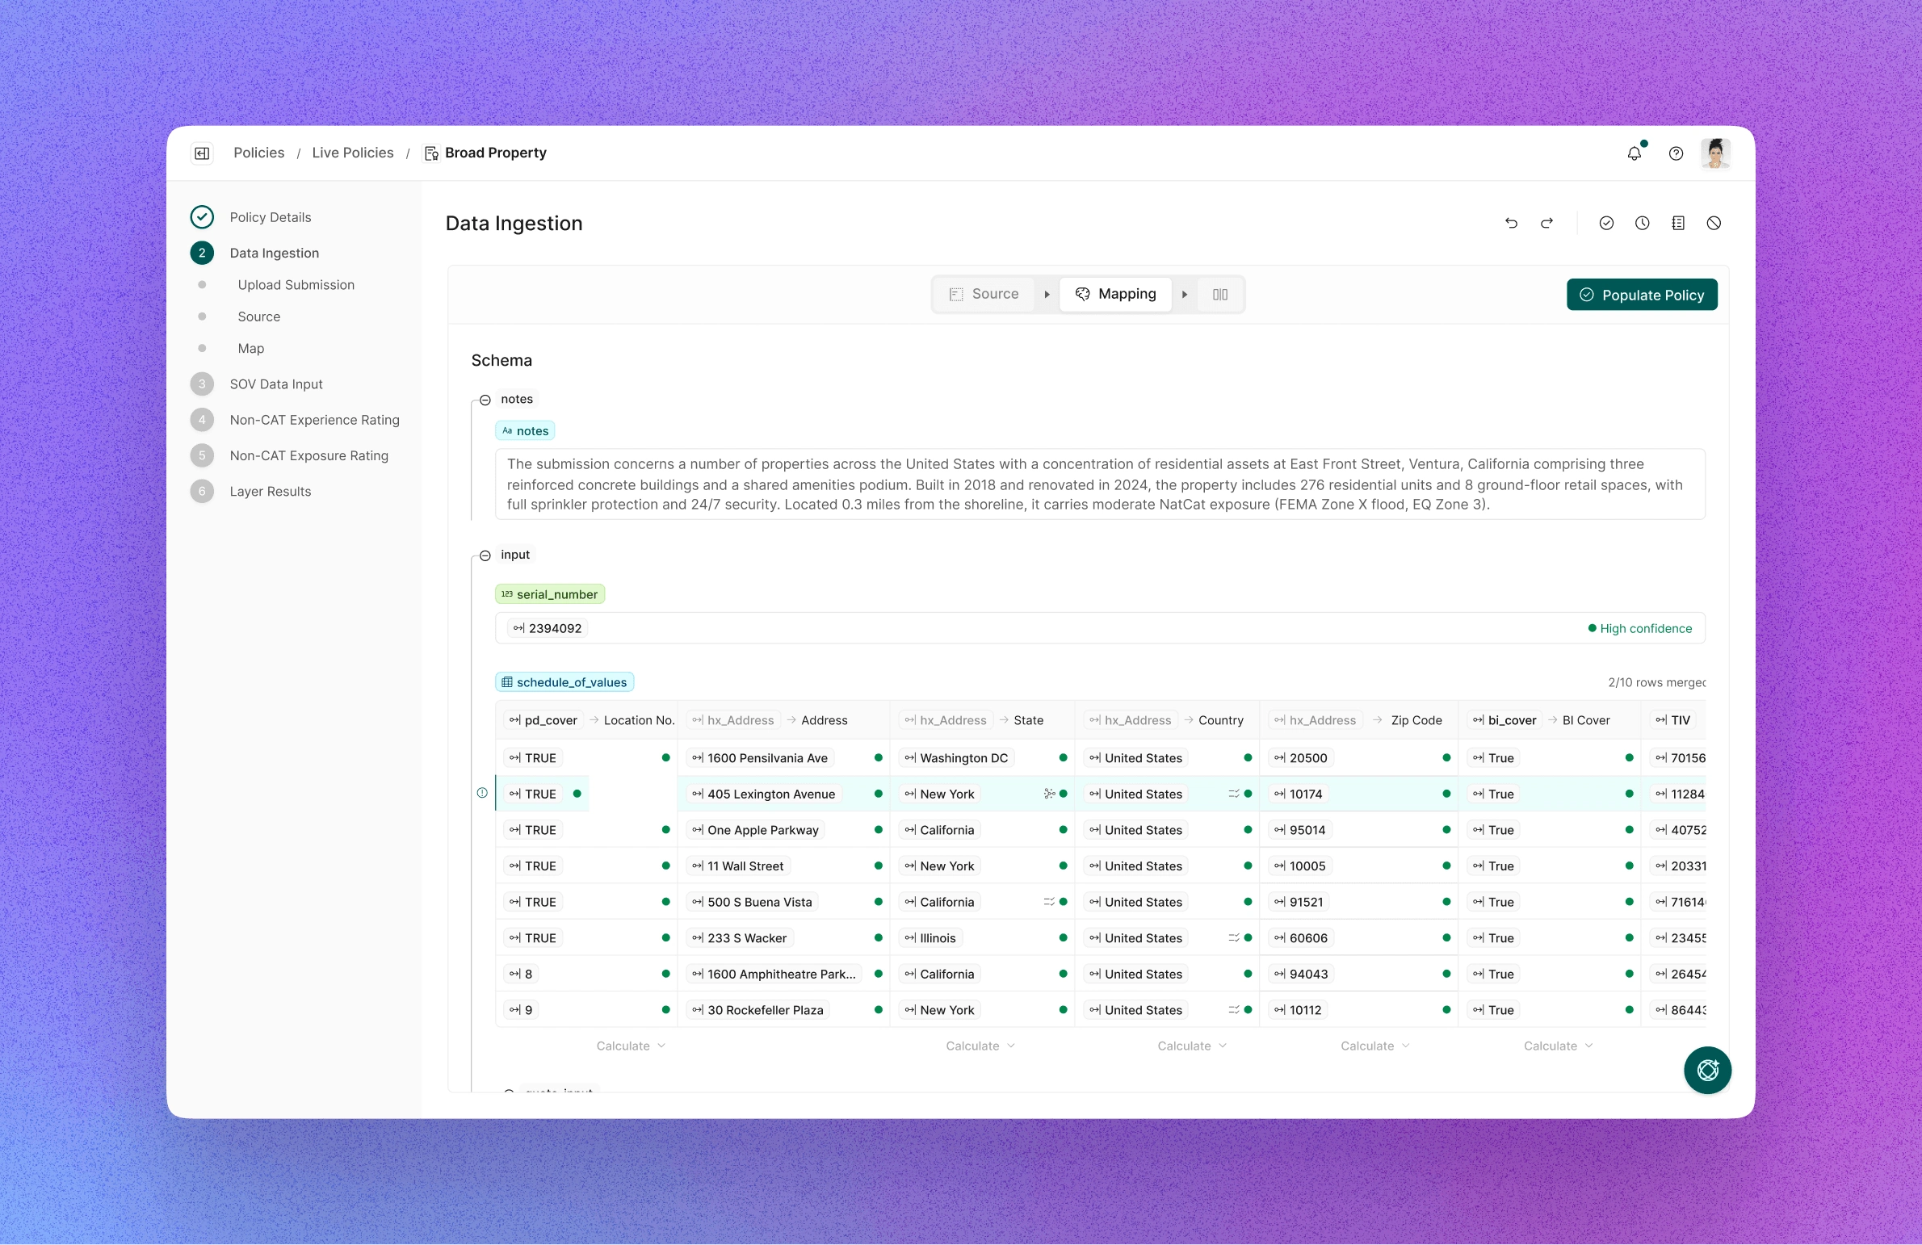Open the split columns view icon
1922x1245 pixels.
1219,295
